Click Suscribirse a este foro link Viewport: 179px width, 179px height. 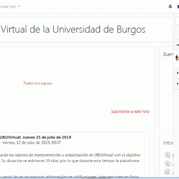coord(130,112)
